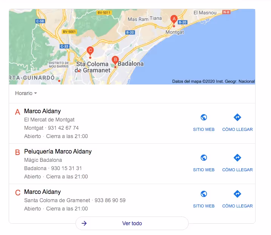Click CÓMO LLEGAR label for Montgat listing
Image resolution: width=271 pixels, height=235 pixels.
[x=237, y=129]
